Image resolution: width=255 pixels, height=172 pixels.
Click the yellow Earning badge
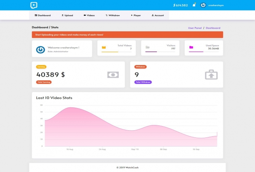[41, 67]
